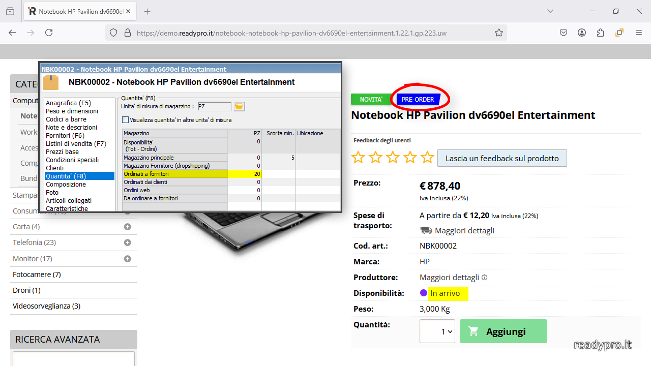Select Prezzi base entry
The width and height of the screenshot is (651, 366).
[x=62, y=151]
